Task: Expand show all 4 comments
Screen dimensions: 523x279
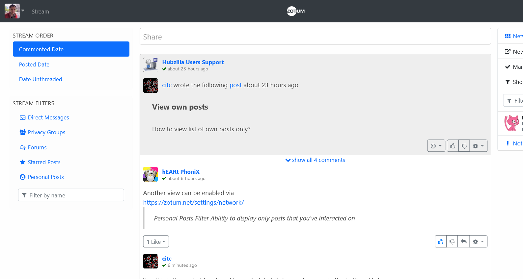Action: pyautogui.click(x=315, y=160)
